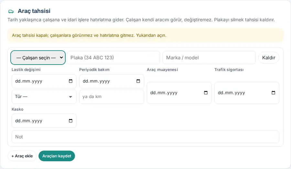Click the Araç tahsisi kapalı warning banner
The height and width of the screenshot is (169, 291).
[145, 35]
